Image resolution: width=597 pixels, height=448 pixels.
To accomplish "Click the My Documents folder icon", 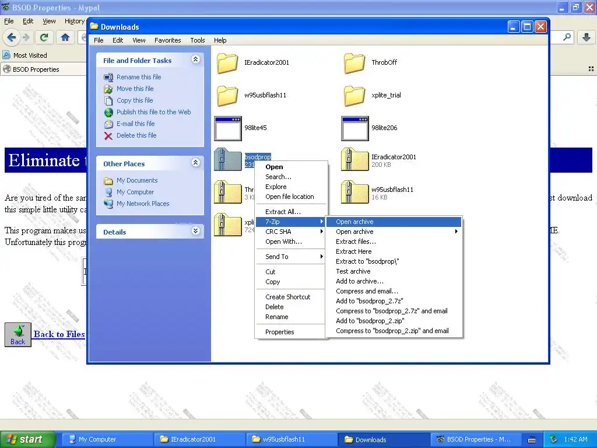I will point(108,181).
